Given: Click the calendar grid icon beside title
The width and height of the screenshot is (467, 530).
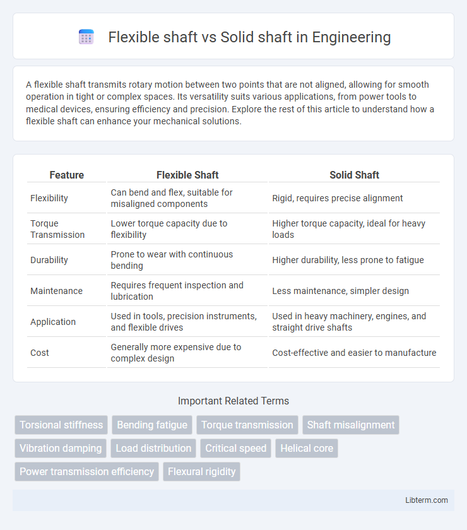Looking at the screenshot, I should coord(86,37).
